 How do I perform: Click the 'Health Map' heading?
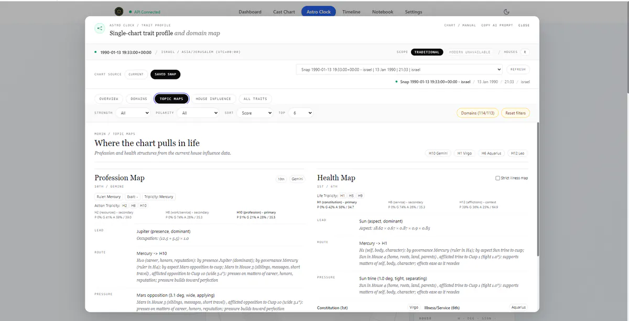point(336,178)
